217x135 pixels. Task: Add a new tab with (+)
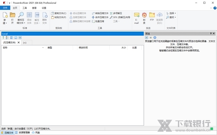click(25, 42)
